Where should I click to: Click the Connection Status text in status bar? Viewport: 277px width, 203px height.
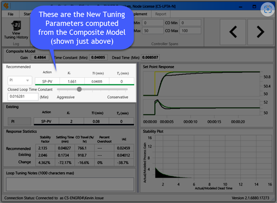pyautogui.click(x=54, y=198)
